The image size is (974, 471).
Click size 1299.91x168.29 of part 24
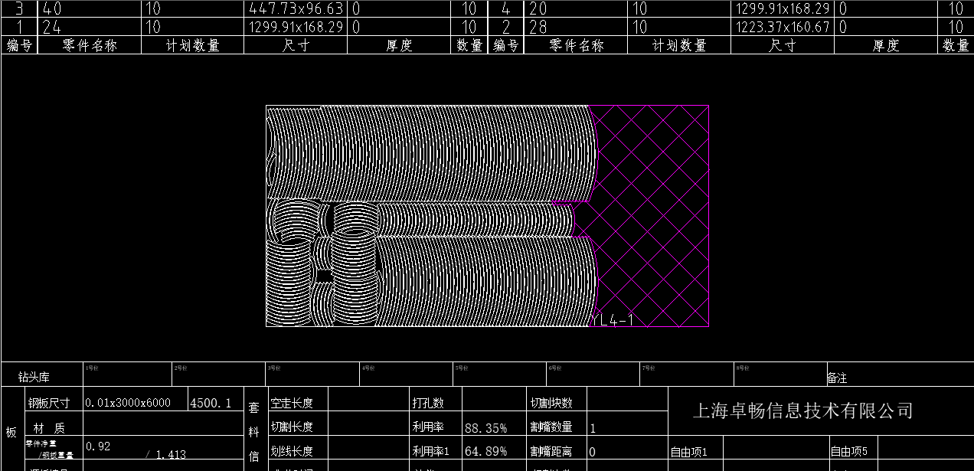pyautogui.click(x=297, y=28)
